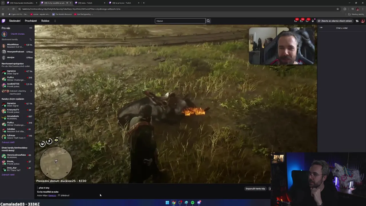Open derajze channel in sidebar

point(17,58)
